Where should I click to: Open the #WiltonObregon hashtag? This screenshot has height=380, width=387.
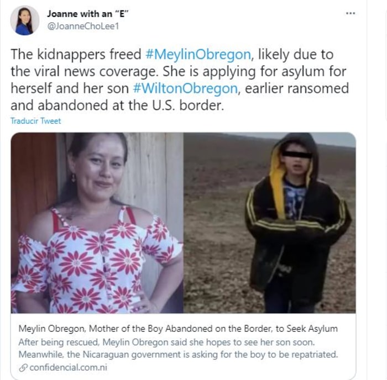[185, 88]
